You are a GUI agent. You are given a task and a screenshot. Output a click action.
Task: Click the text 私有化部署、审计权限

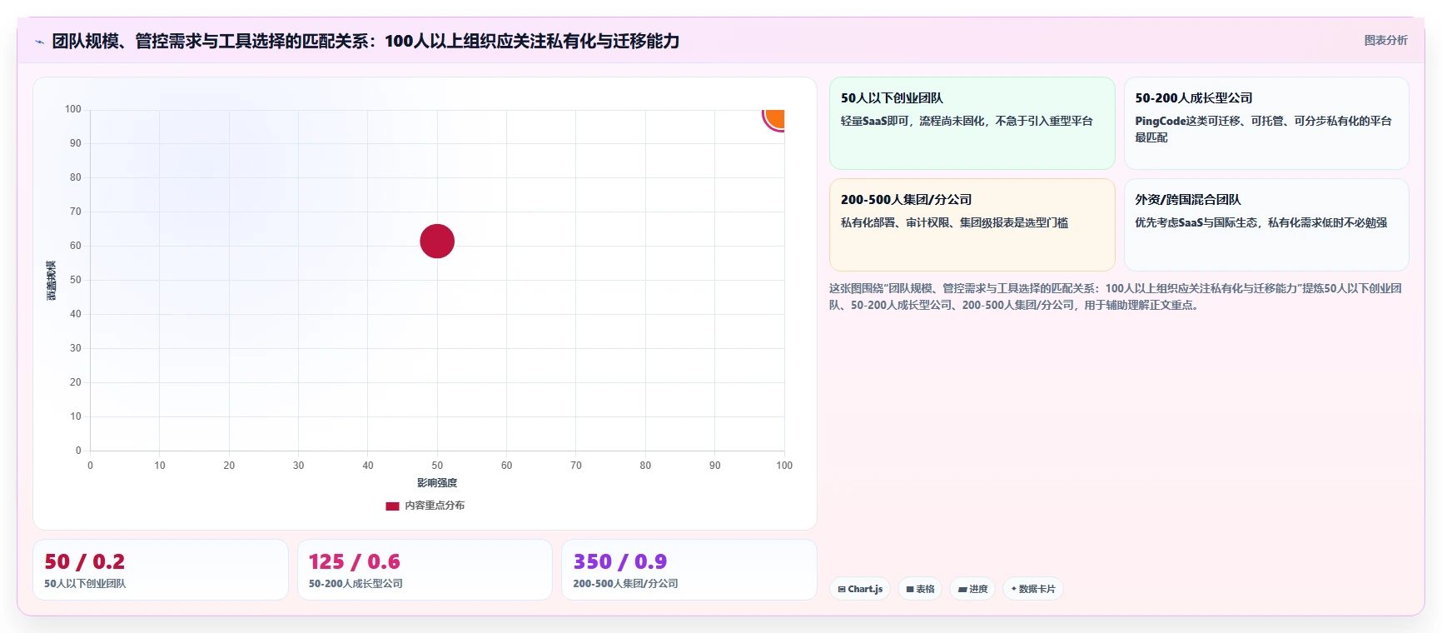click(x=895, y=222)
